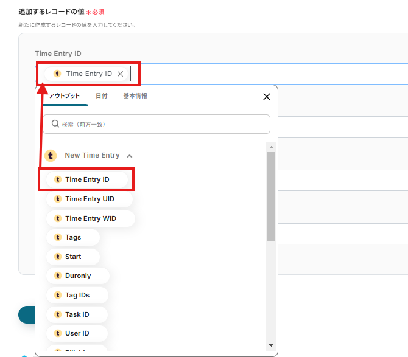Choose the Duronly output option
The width and height of the screenshot is (408, 357).
(78, 276)
